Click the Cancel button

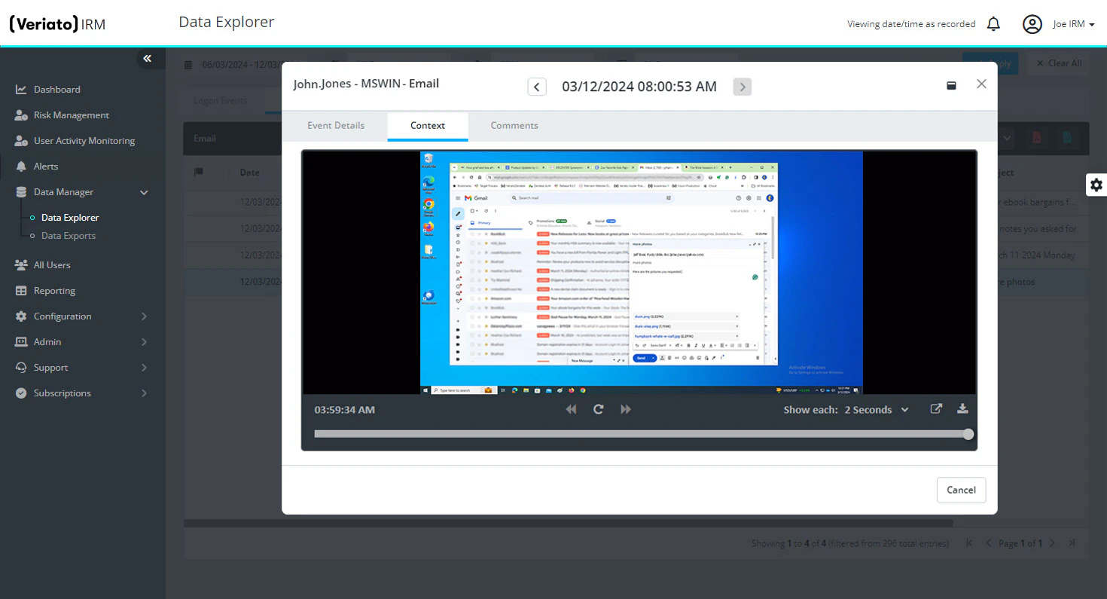[961, 490]
